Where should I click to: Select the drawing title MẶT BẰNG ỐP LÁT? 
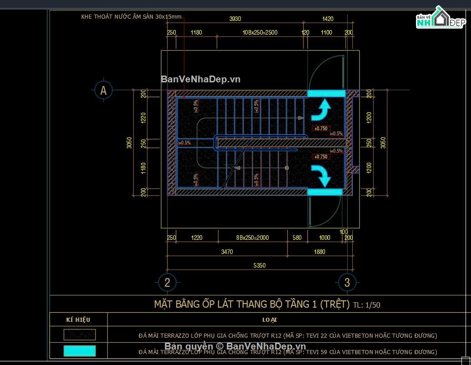tap(252, 304)
